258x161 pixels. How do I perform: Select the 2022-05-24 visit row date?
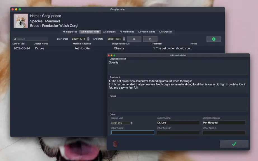click(22, 48)
